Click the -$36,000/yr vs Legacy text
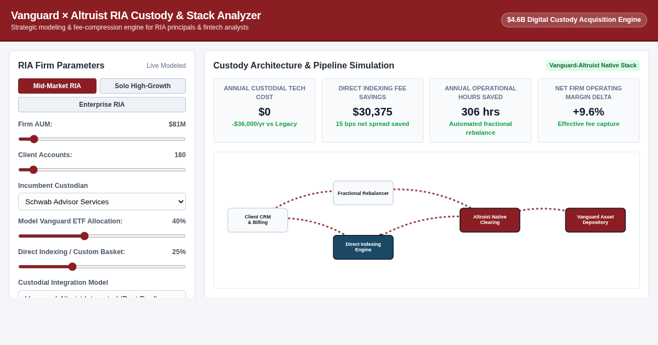Screen dimensions: 658x345 pyautogui.click(x=264, y=124)
